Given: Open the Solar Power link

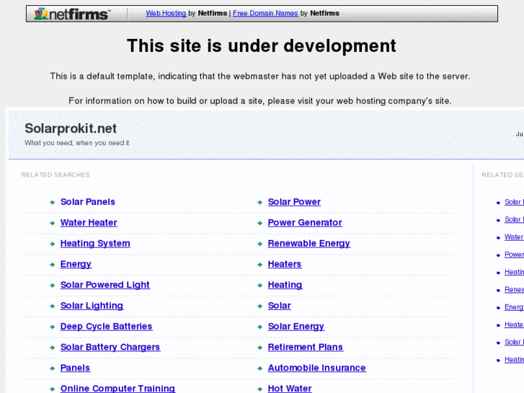Looking at the screenshot, I should [x=294, y=202].
